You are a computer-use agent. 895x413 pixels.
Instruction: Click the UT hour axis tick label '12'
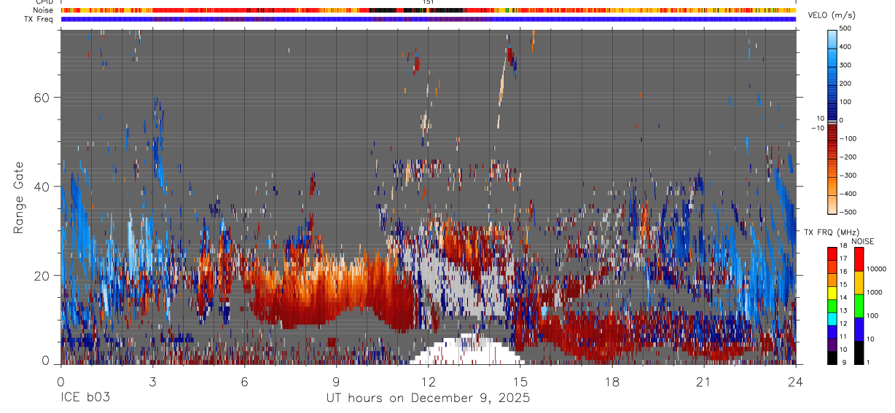point(429,382)
